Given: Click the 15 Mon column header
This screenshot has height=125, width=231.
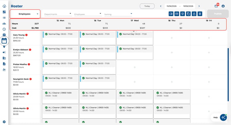Looking at the screenshot, I should click(x=60, y=21).
